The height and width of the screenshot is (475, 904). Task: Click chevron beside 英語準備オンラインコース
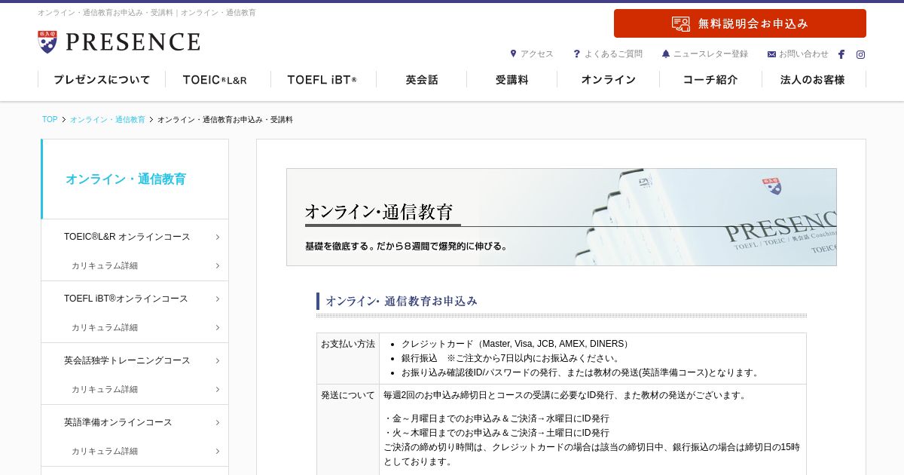[217, 422]
